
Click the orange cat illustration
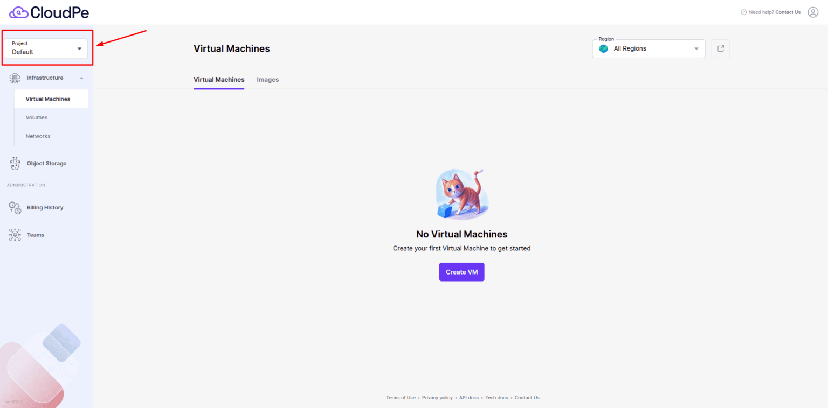(x=461, y=194)
